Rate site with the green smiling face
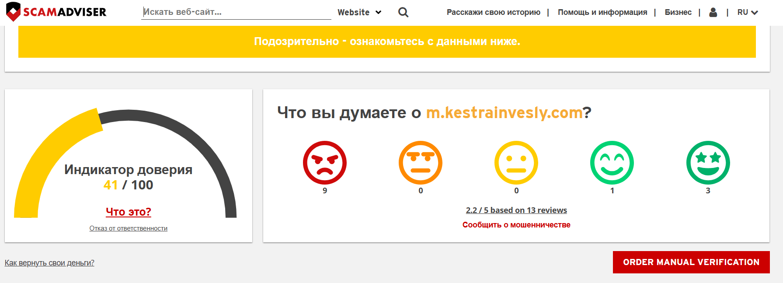This screenshot has width=783, height=283. [612, 163]
